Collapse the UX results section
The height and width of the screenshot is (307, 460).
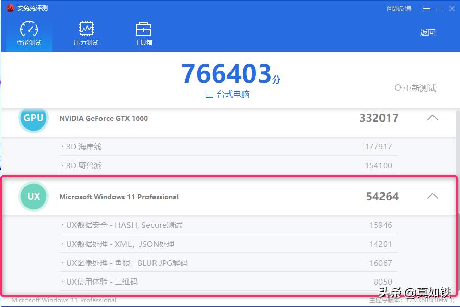pyautogui.click(x=432, y=196)
